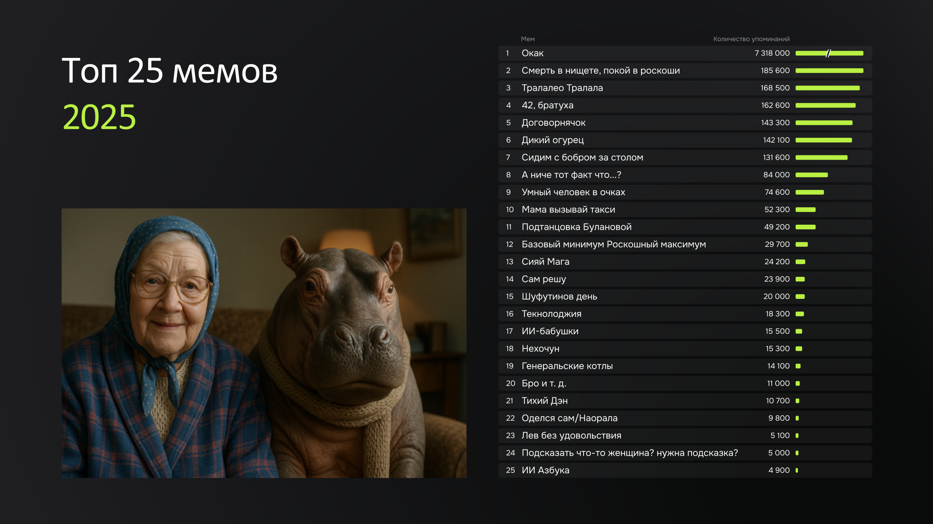Click 'Лев без удовольствия' row
Viewport: 933px width, 524px height.
pos(571,436)
